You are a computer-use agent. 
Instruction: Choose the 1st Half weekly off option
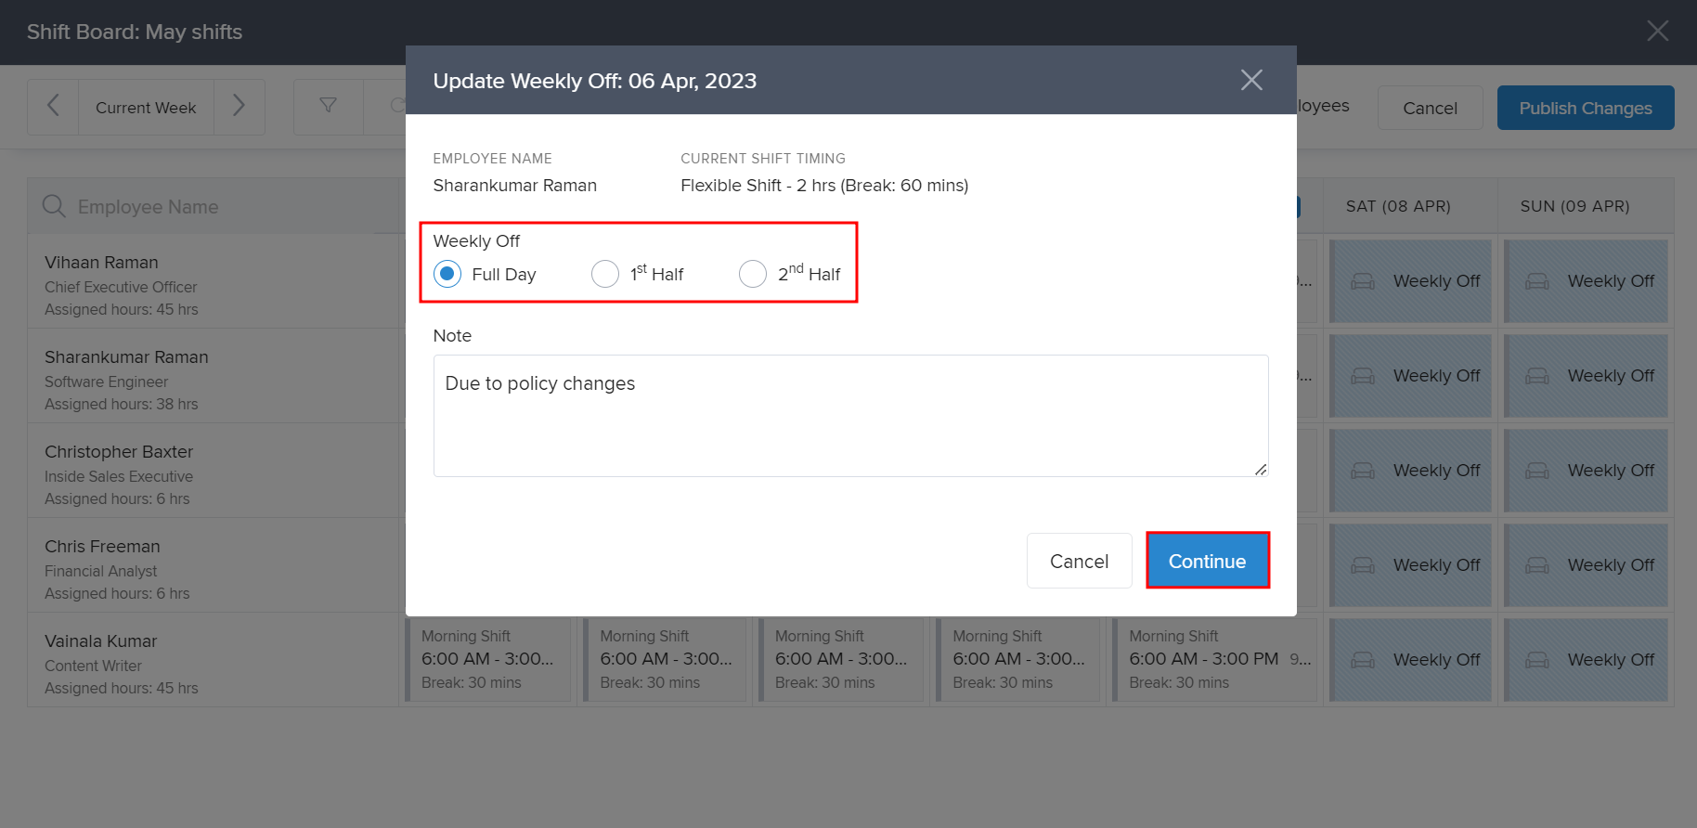point(605,274)
